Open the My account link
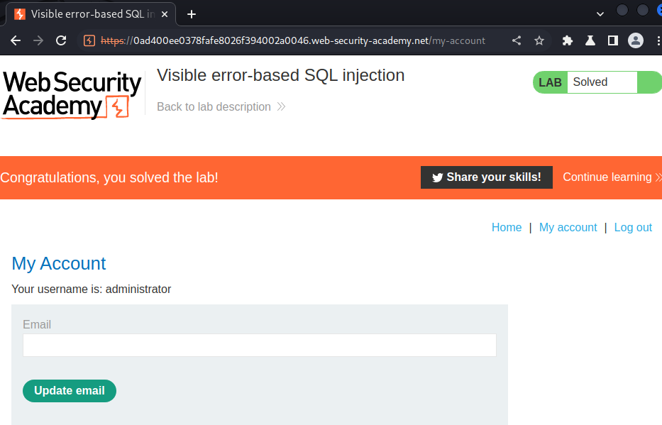 coord(568,228)
